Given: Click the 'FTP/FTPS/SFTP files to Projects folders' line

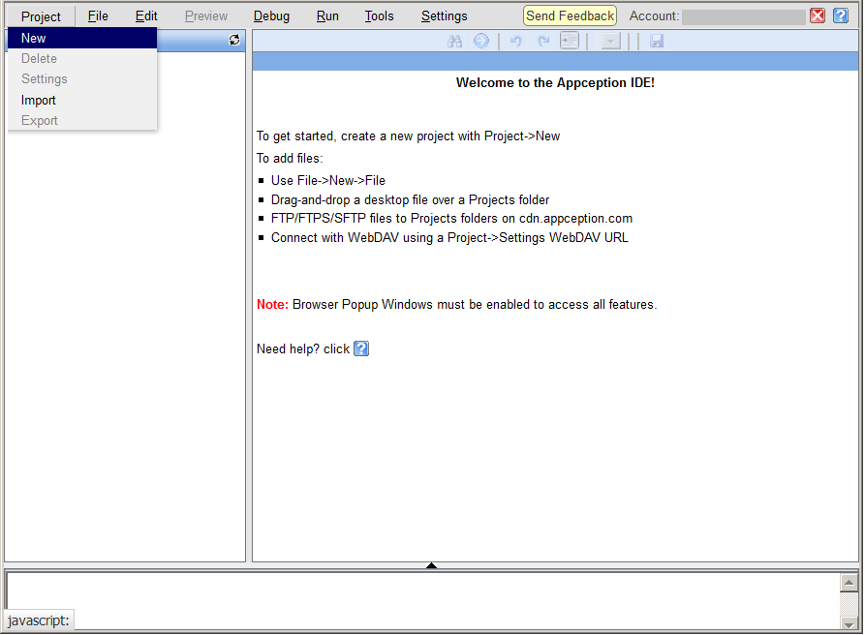Looking at the screenshot, I should click(x=451, y=219).
